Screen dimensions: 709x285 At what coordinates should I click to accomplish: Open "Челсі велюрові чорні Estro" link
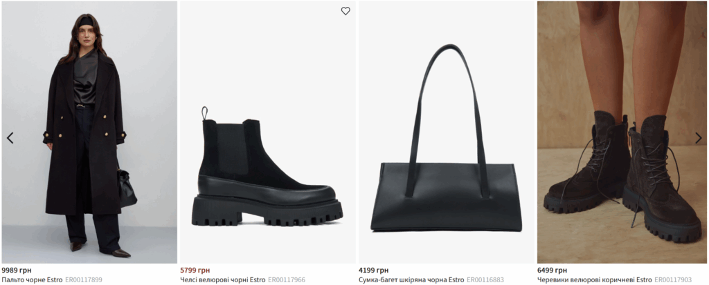[222, 280]
